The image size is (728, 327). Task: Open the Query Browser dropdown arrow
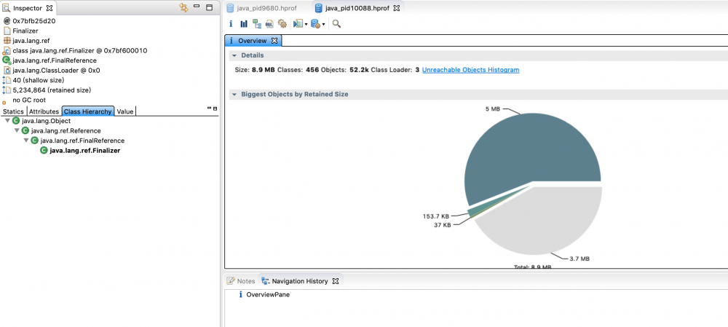(324, 24)
